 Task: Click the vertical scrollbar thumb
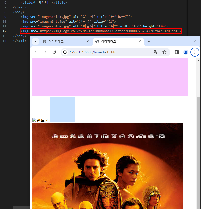click(198, 153)
